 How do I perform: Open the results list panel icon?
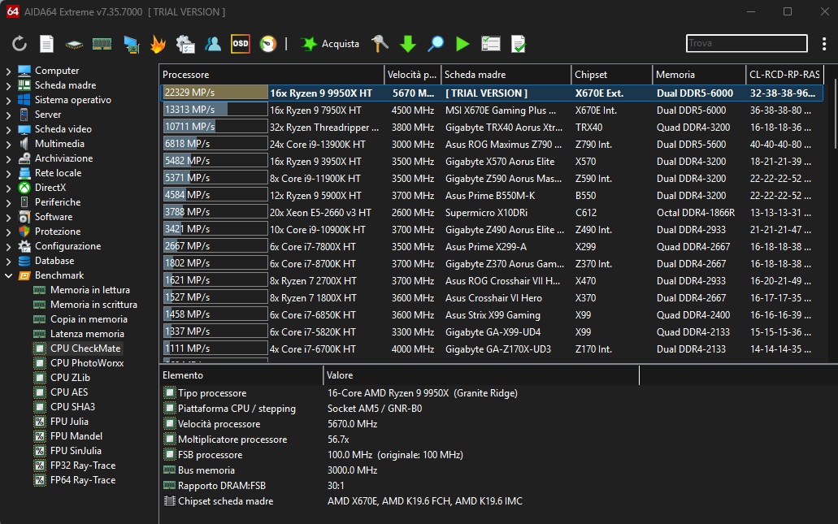pyautogui.click(x=491, y=44)
